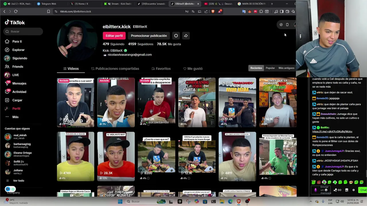
Task: Click the TikTok Buscar search field
Action: tap(23, 31)
